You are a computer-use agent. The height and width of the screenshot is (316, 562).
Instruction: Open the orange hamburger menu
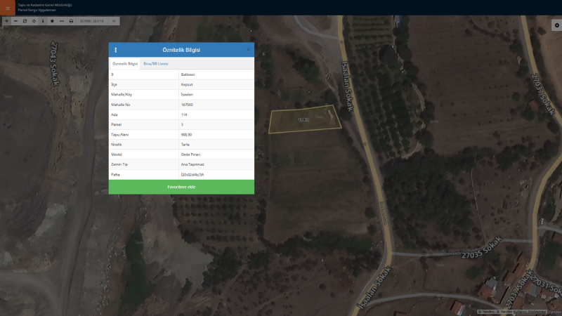(x=8, y=8)
